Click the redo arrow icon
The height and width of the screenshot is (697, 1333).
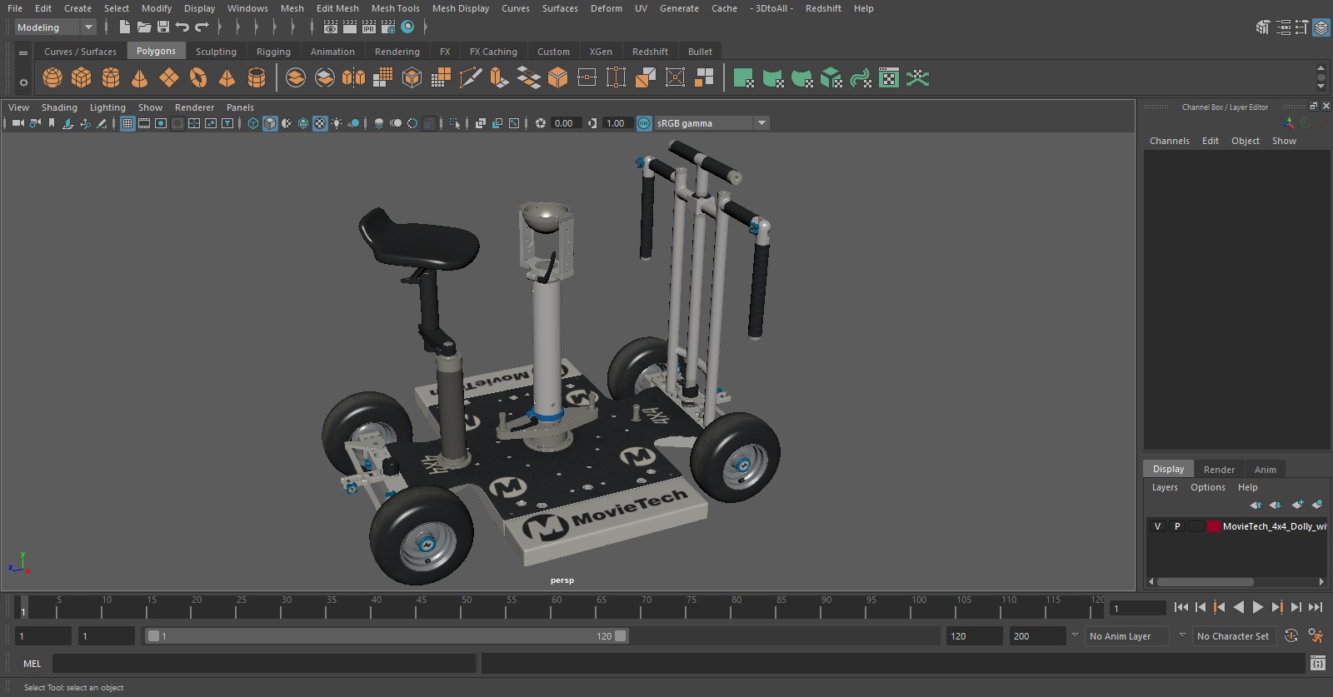click(202, 27)
